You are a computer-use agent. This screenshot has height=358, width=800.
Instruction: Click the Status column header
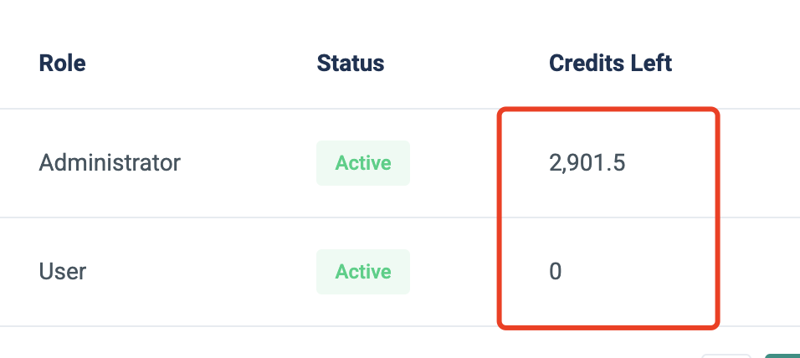[x=351, y=63]
